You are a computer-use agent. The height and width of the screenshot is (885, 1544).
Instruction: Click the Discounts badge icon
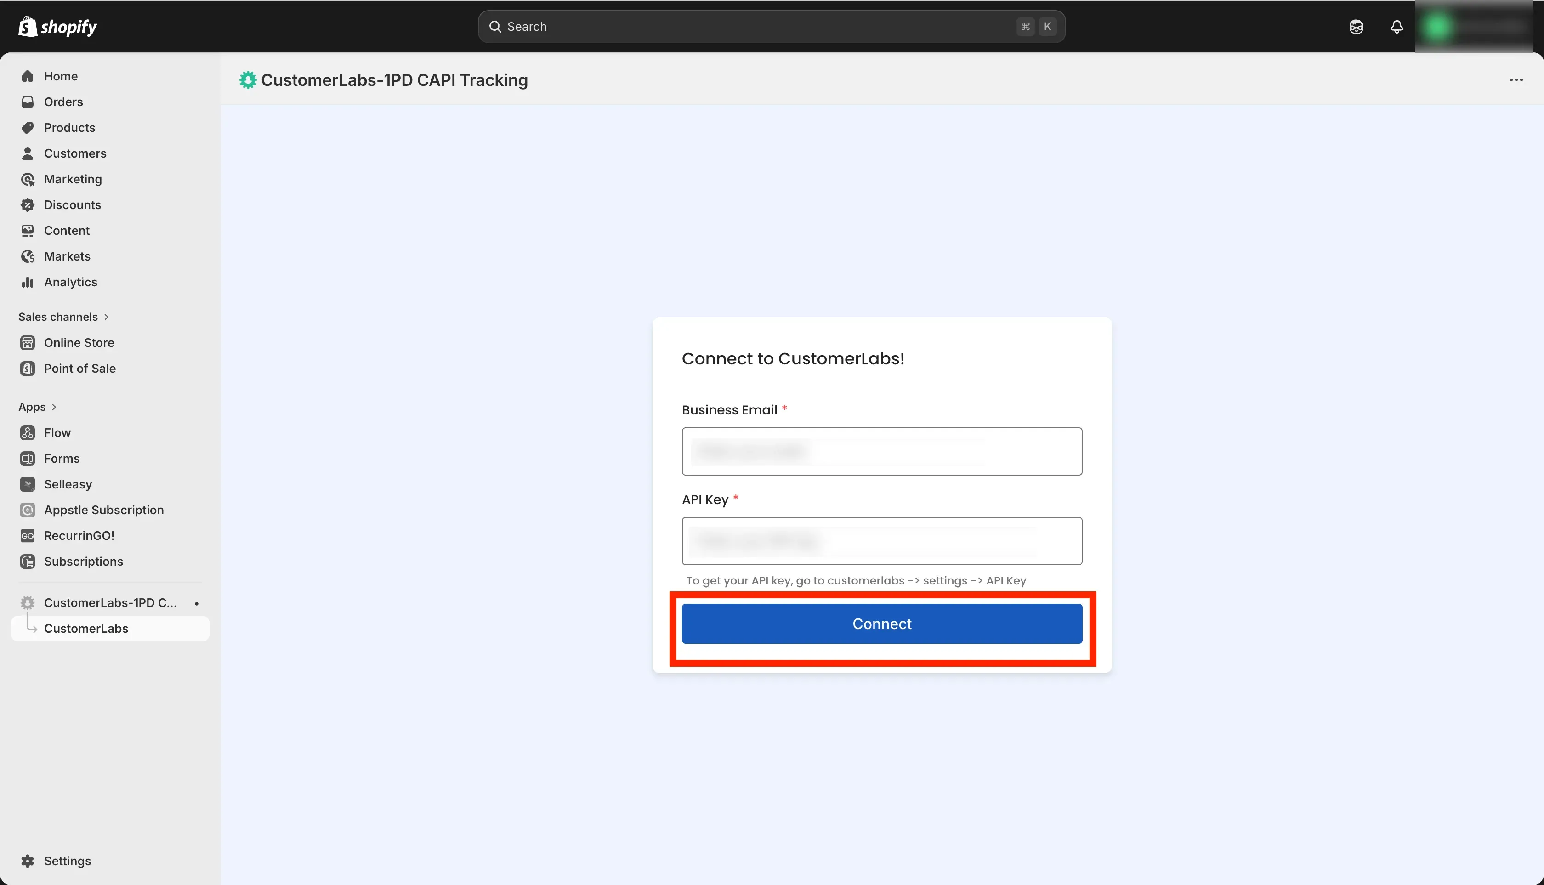[28, 205]
